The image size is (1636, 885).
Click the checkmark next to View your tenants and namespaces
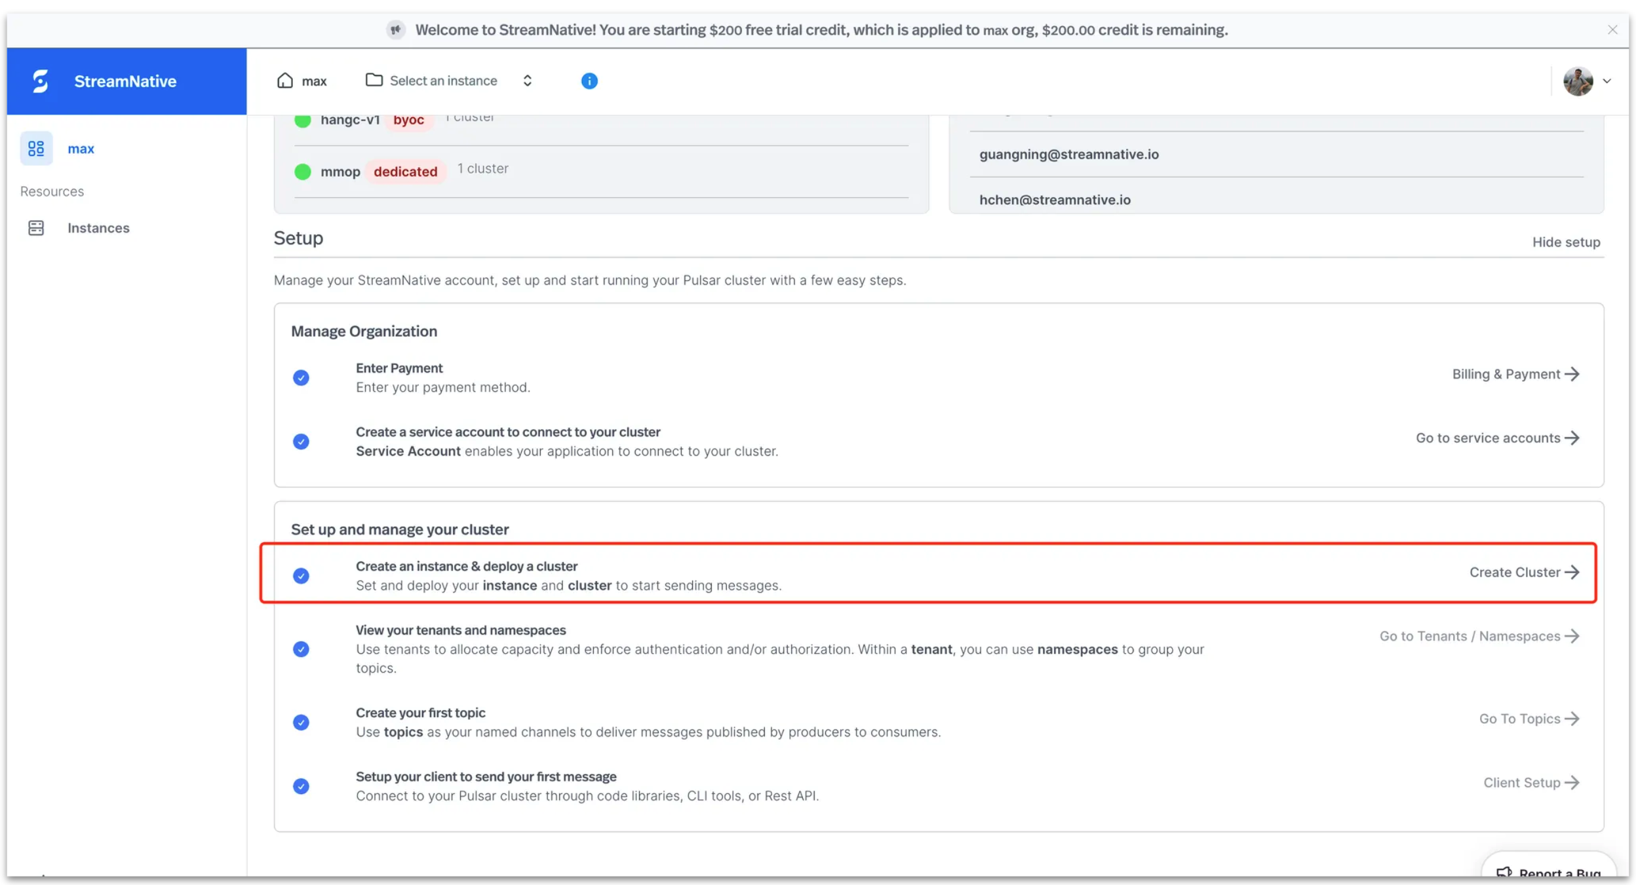[302, 649]
